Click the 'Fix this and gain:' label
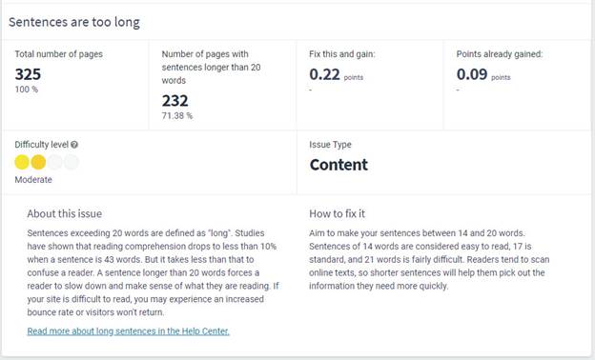The width and height of the screenshot is (595, 360). (x=342, y=54)
